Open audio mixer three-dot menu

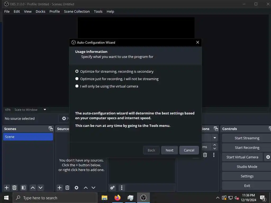[x=122, y=188]
